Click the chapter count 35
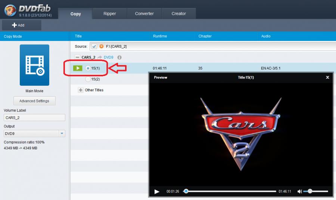The image size is (336, 200). pos(200,68)
